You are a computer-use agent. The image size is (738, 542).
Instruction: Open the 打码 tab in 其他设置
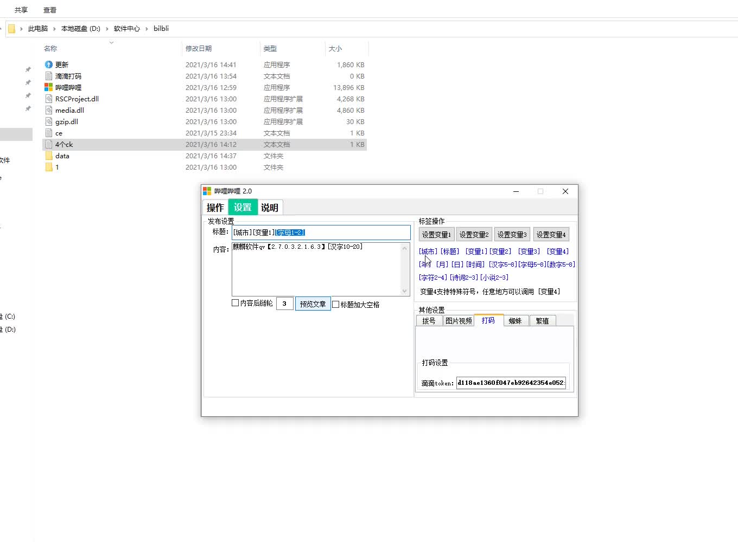488,320
